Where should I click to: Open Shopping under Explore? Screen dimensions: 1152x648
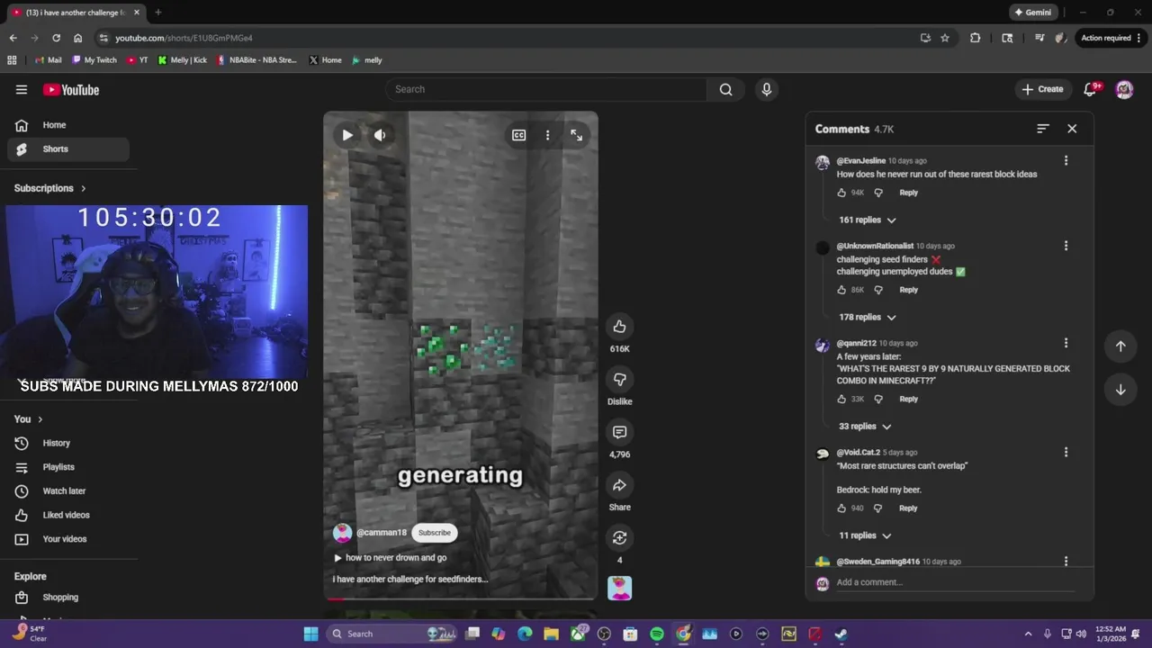pos(68,598)
